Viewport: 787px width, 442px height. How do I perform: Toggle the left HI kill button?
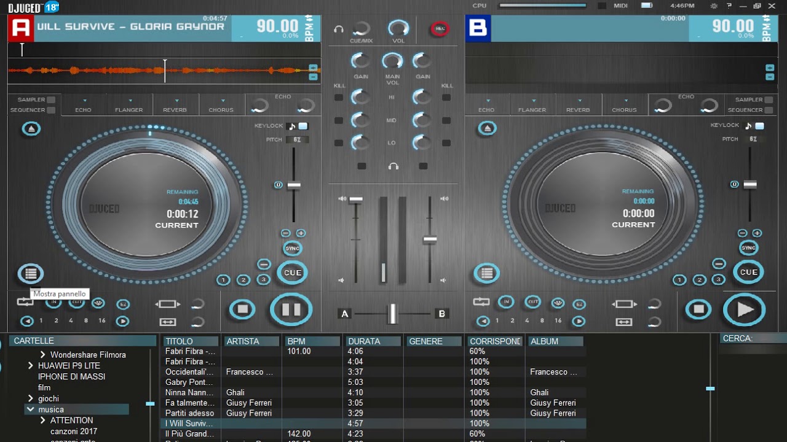tap(338, 98)
